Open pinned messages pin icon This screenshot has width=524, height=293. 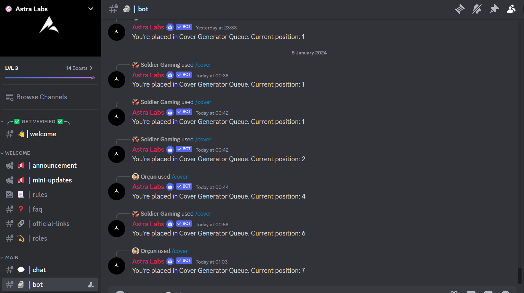tap(494, 9)
